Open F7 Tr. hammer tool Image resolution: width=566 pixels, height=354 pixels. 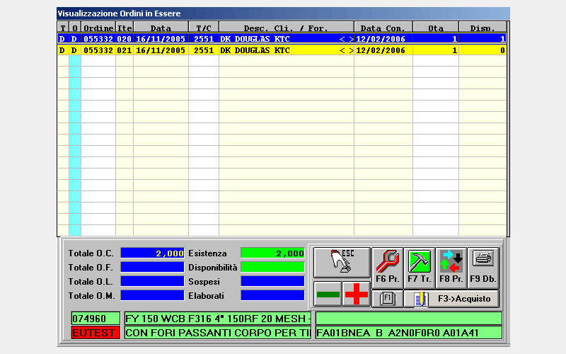419,268
